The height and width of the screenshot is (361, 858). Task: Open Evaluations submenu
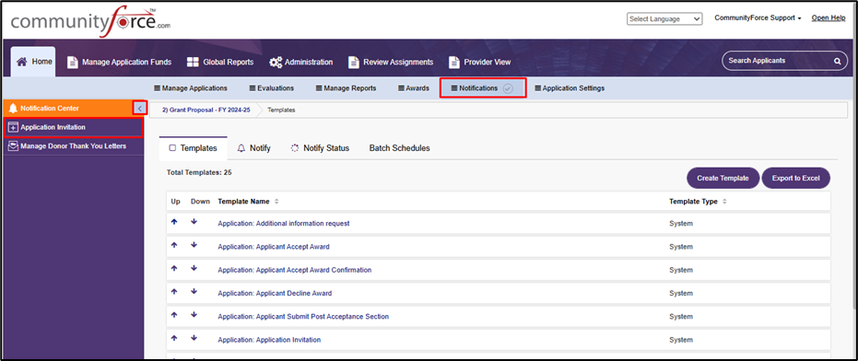pos(271,88)
